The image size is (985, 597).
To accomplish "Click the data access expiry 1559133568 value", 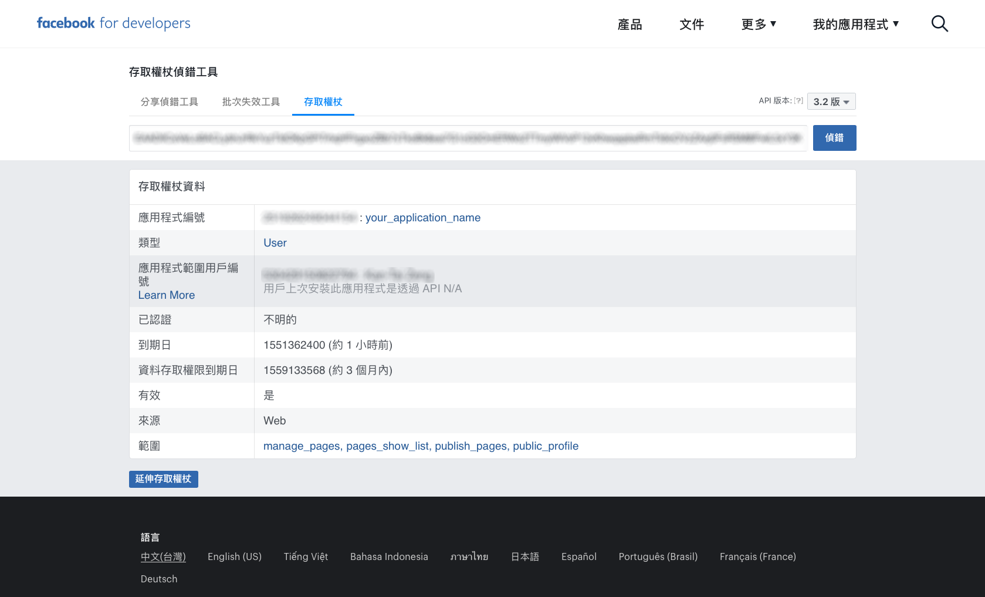I will (x=294, y=370).
